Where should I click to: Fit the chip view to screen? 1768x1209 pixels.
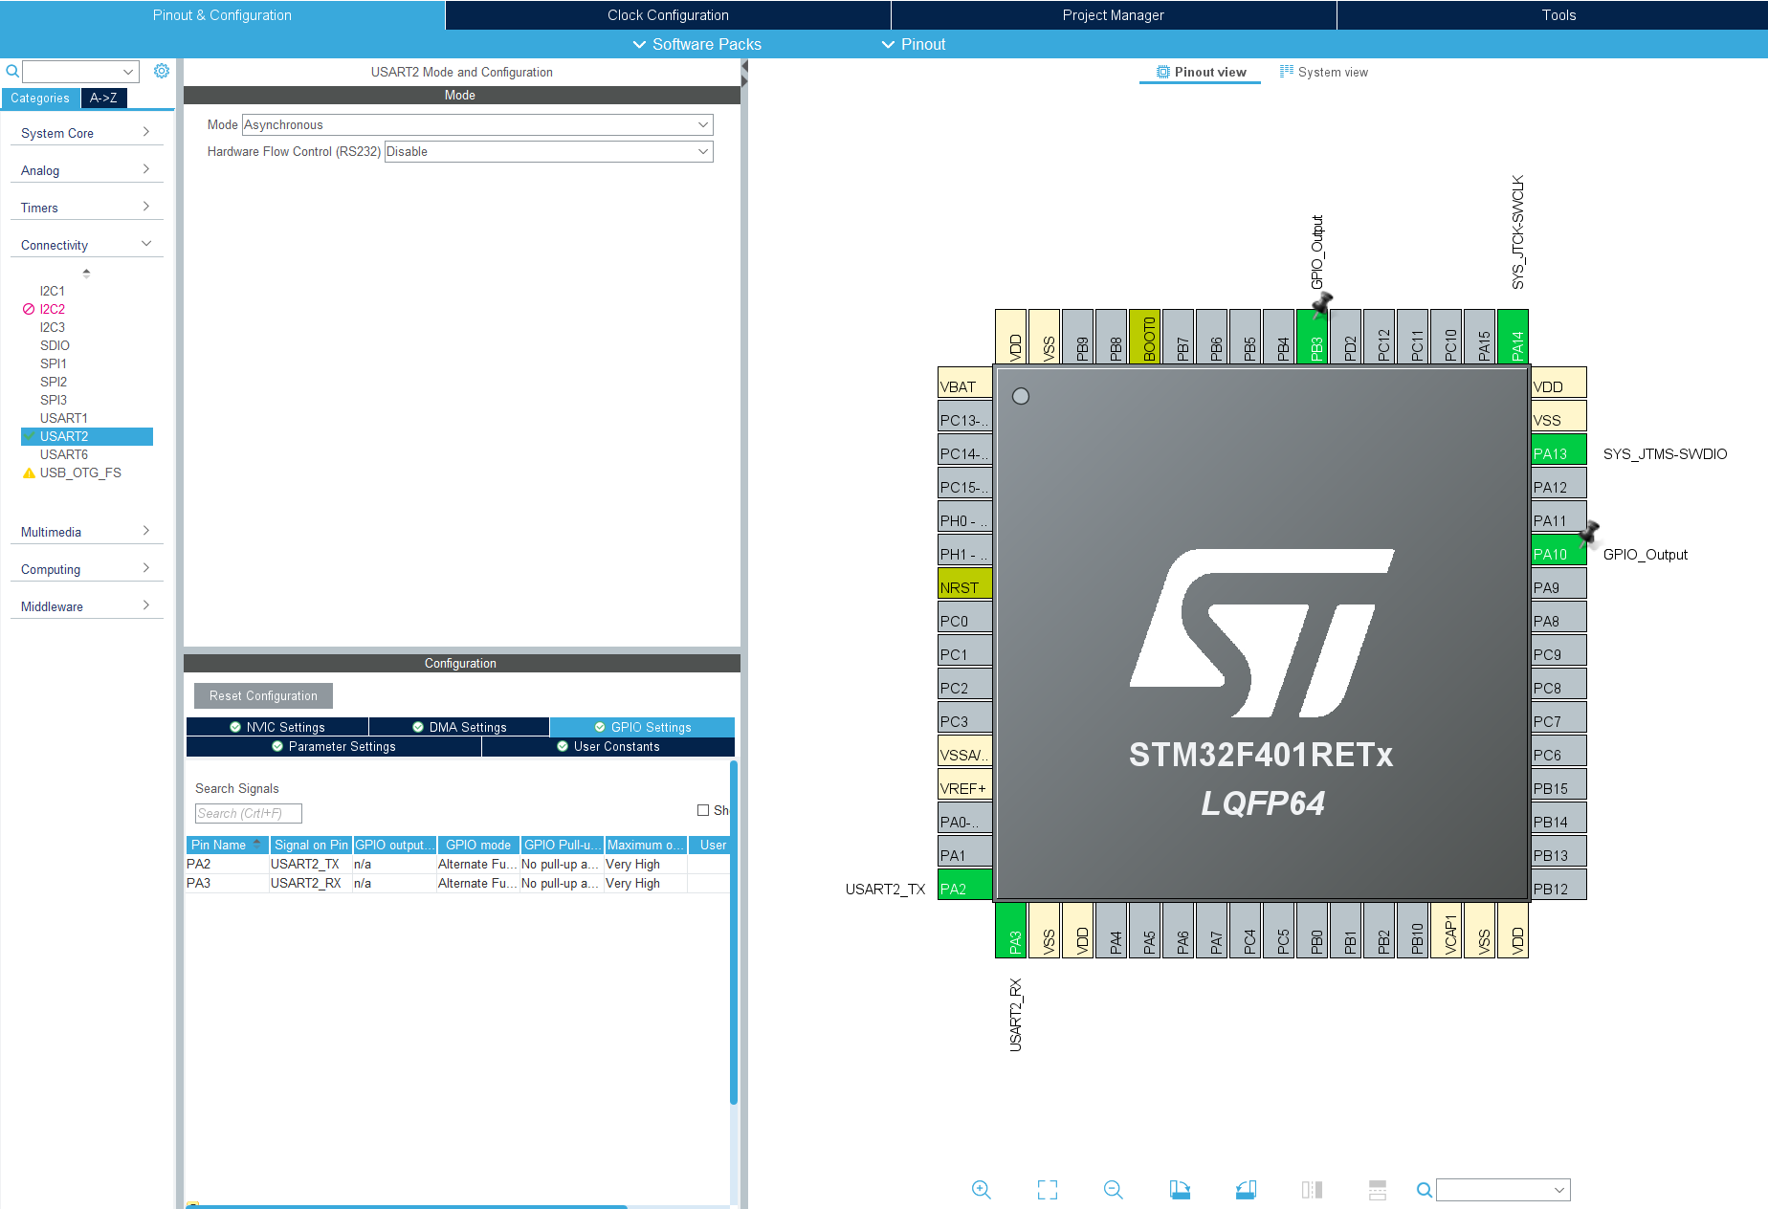click(1048, 1189)
